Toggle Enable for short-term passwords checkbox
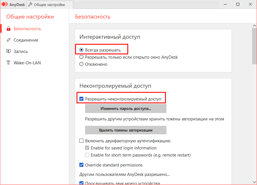257x185 pixels. pos(87,155)
